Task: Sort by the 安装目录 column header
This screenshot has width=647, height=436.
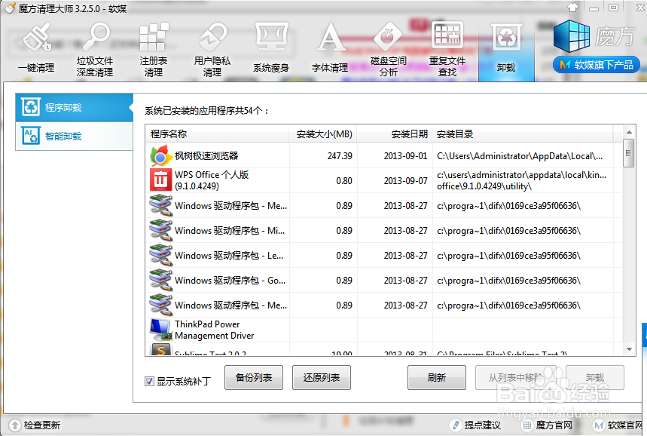Action: coord(523,134)
